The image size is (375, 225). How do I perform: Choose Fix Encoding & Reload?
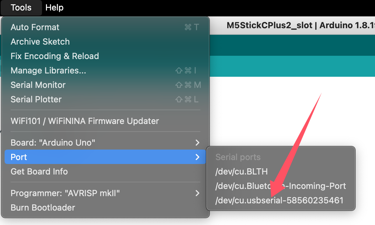[x=55, y=56]
